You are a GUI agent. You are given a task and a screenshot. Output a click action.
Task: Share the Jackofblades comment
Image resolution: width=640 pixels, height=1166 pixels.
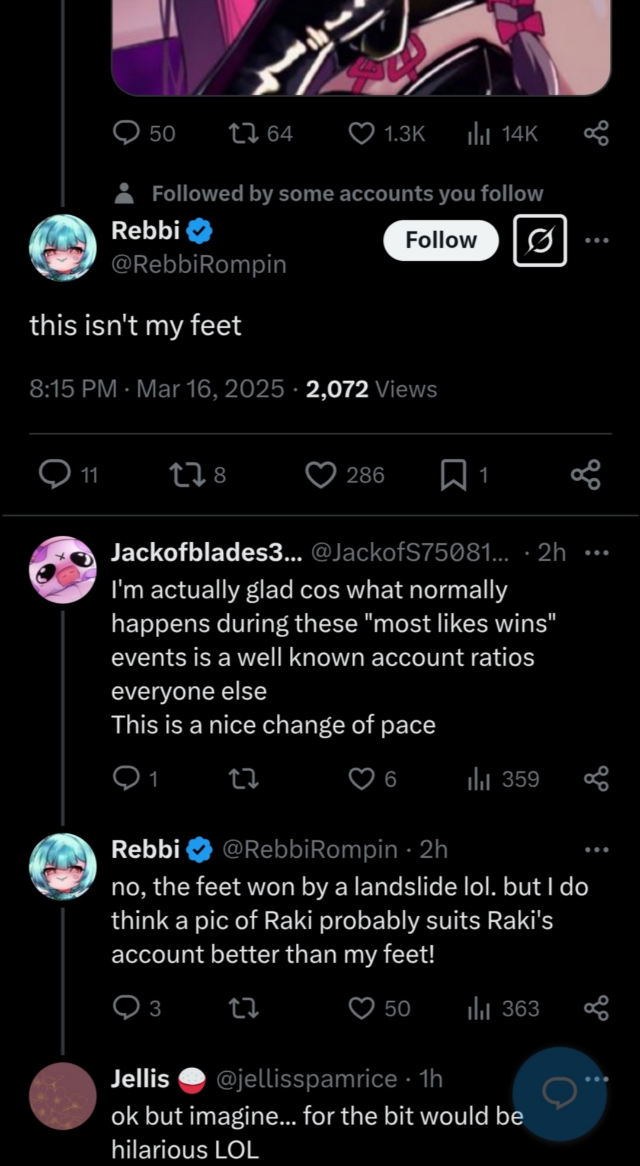(596, 779)
